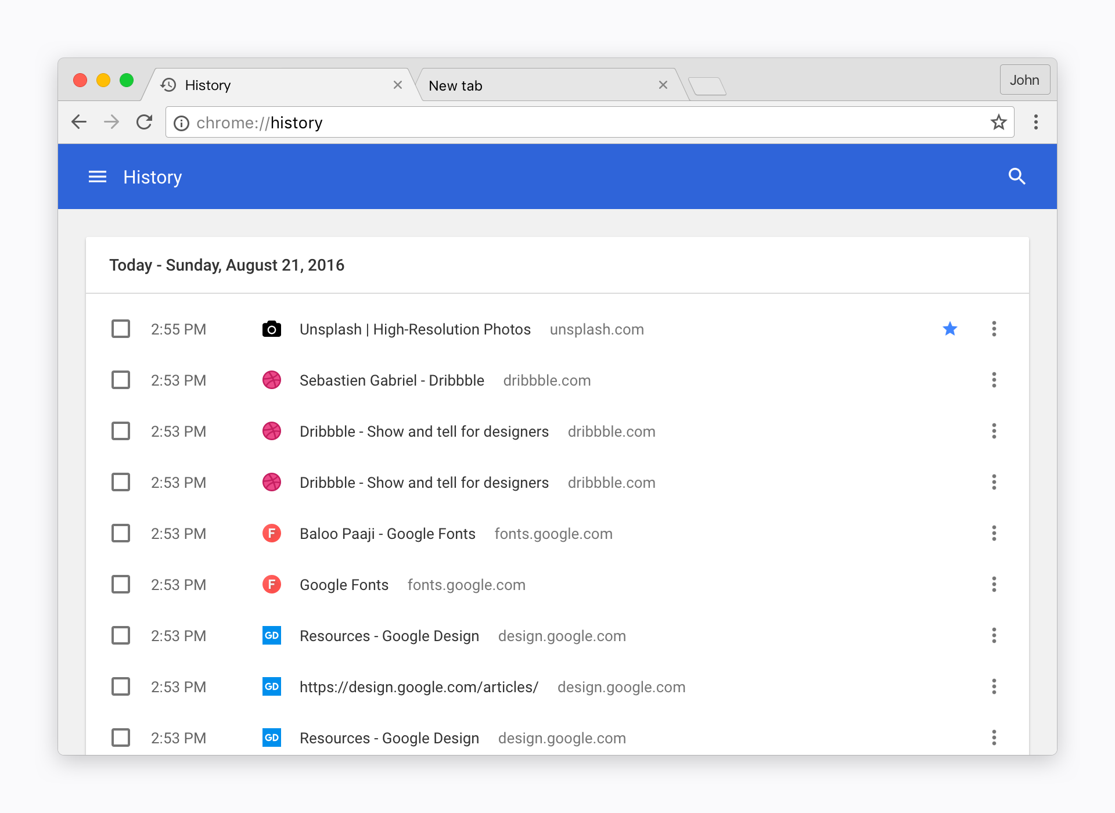Open more actions for Baloo Paaji entry

[x=994, y=533]
